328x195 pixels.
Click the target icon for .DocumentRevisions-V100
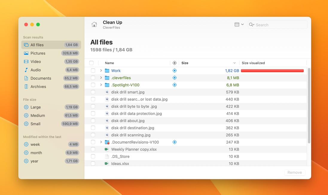[x=174, y=142]
